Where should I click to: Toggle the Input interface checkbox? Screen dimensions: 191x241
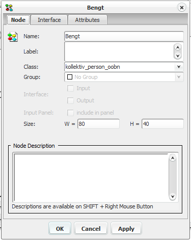point(70,88)
